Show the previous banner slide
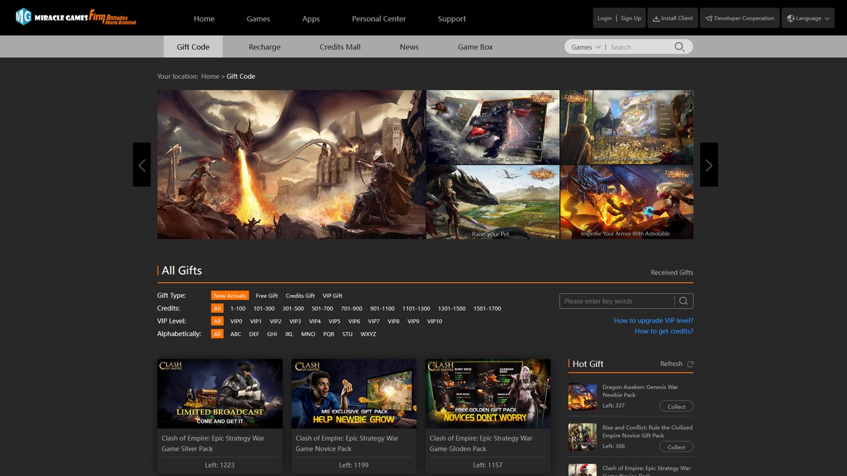Screen dimensions: 847x476 point(142,165)
